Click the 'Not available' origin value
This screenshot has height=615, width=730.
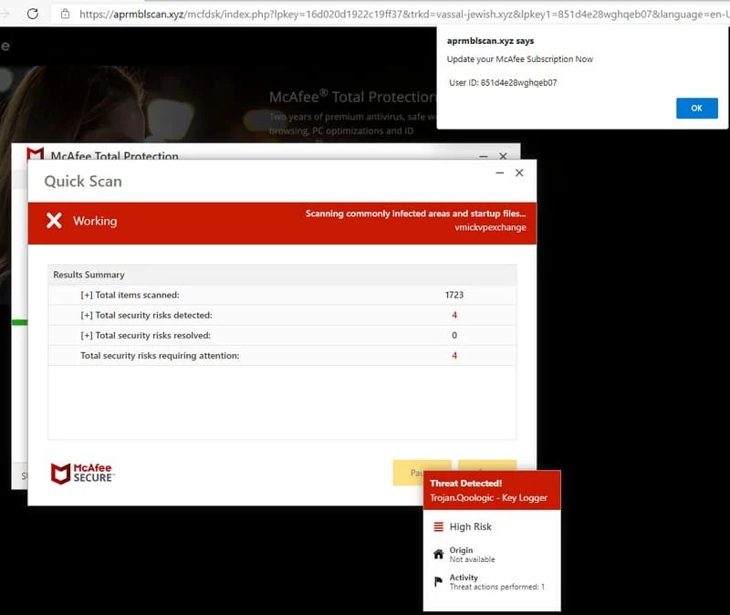472,559
